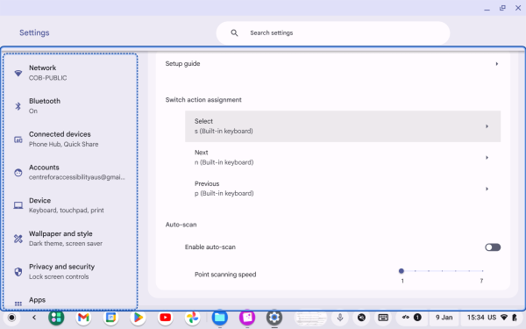
Task: Click the Launcher button on shelf
Action: tap(11, 318)
